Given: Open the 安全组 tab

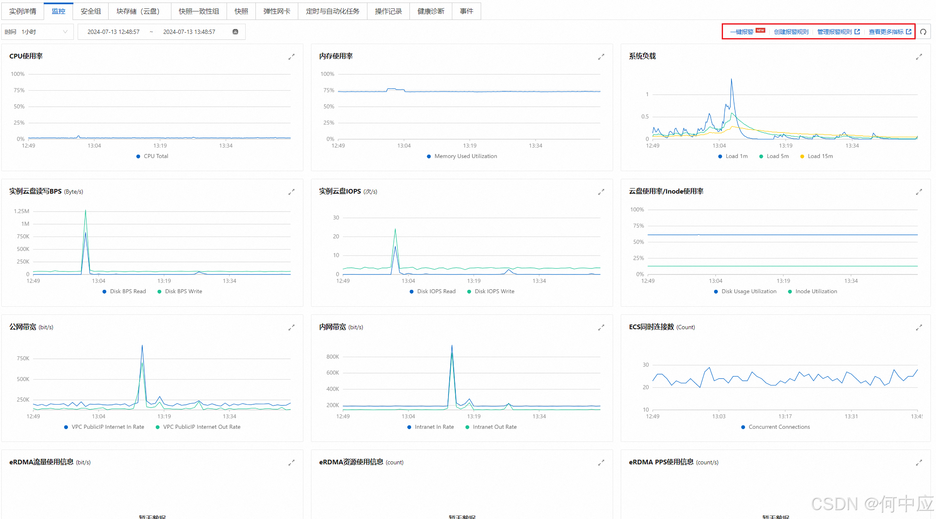Looking at the screenshot, I should (x=91, y=11).
